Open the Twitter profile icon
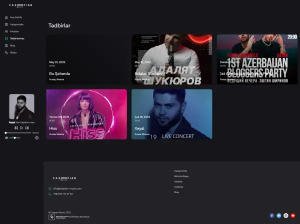 point(279,215)
